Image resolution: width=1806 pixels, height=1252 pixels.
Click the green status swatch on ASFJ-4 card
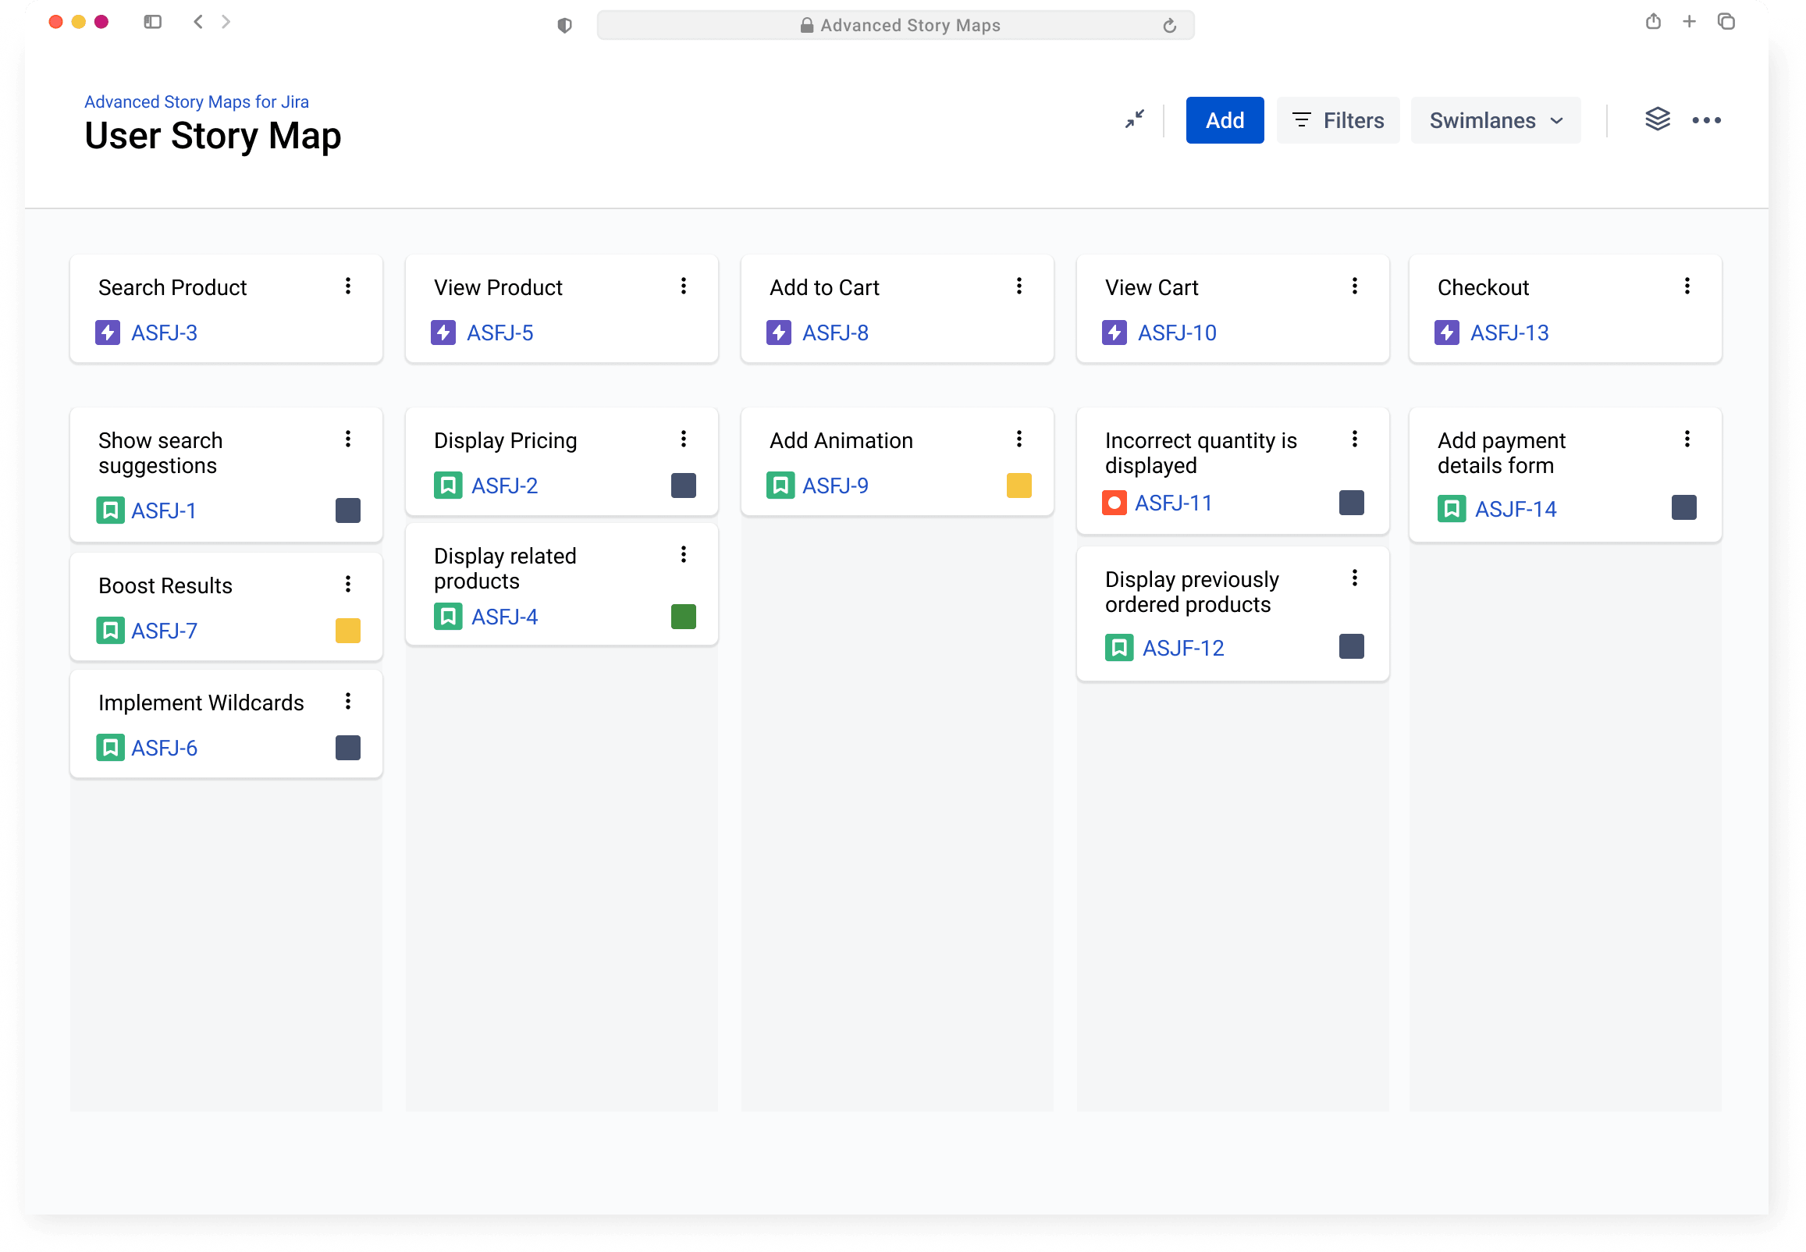click(684, 617)
